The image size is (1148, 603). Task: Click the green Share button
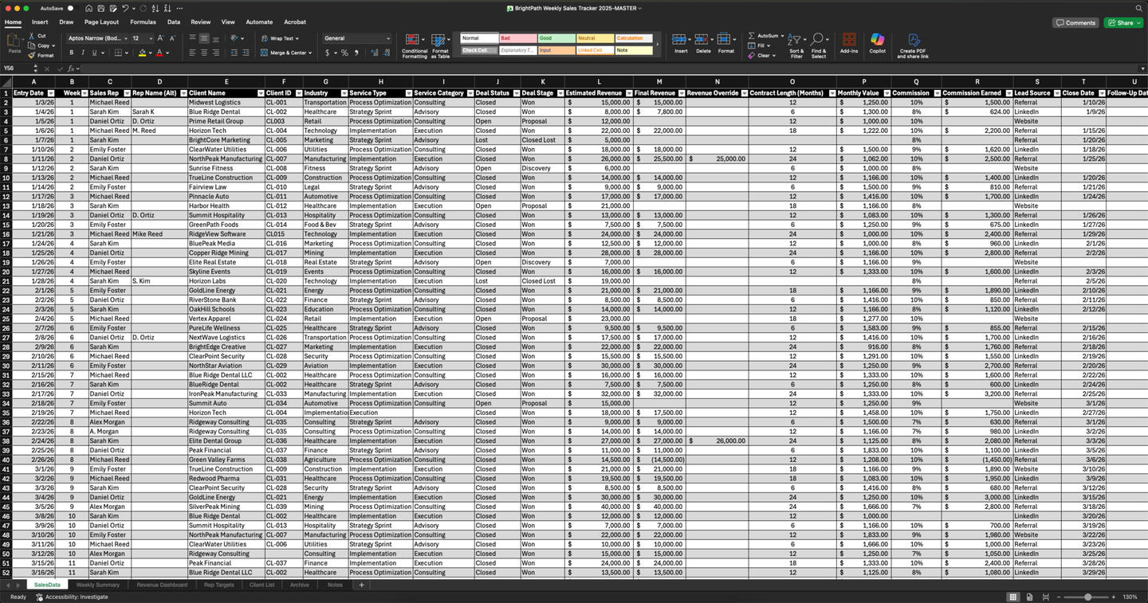1123,22
